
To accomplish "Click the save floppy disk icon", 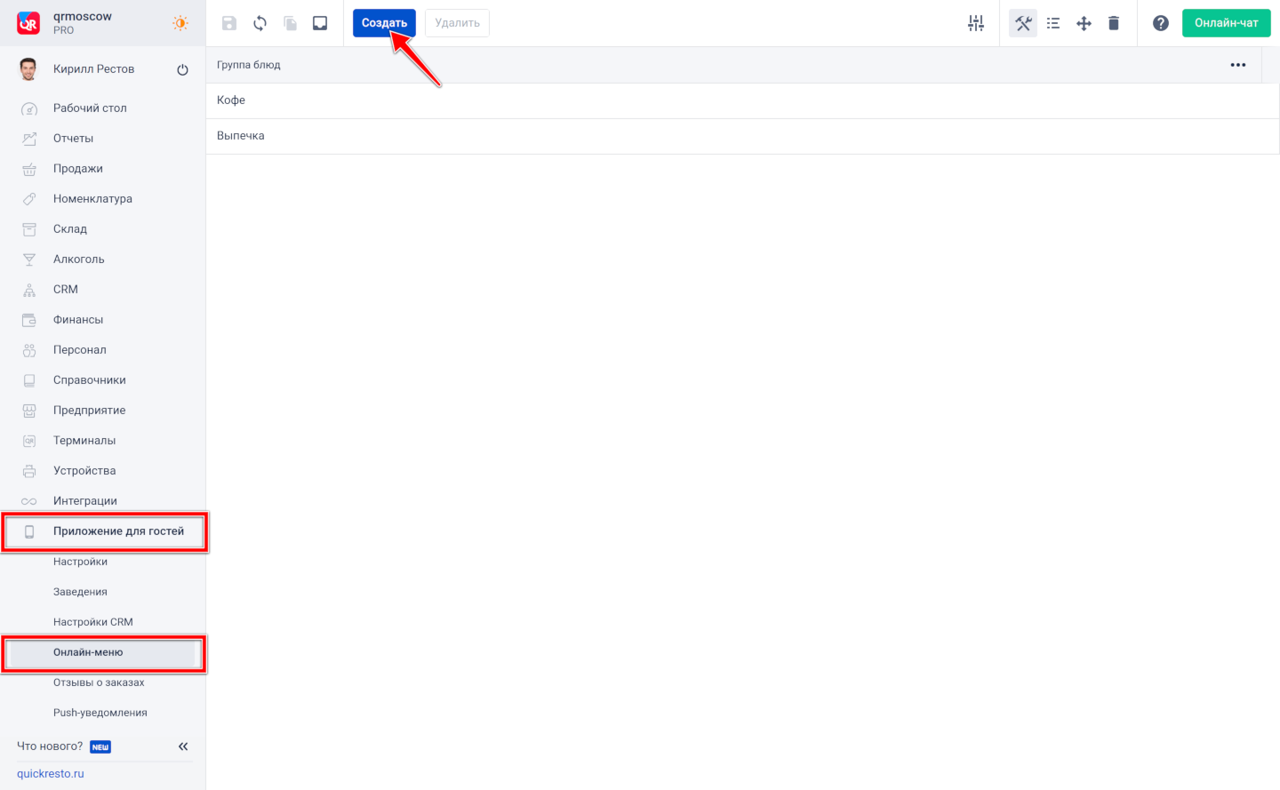I will 229,23.
